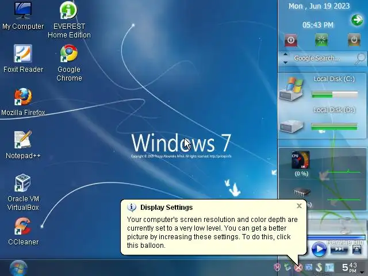Viewport: 368px width, 276px height.
Task: Launch the Notepad++ shortcut
Action: point(23,144)
